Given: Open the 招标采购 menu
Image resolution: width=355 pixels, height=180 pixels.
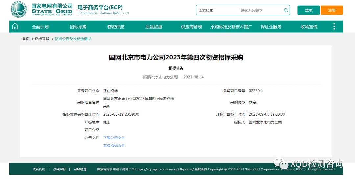Looking at the screenshot, I should tap(78, 27).
